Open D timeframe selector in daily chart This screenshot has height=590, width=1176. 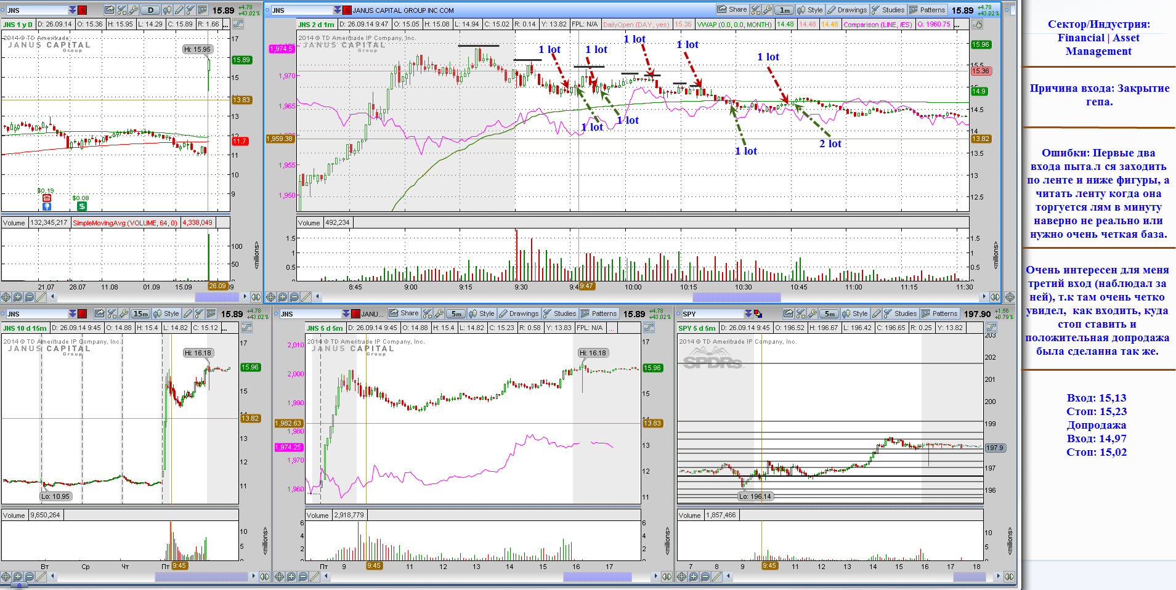pyautogui.click(x=150, y=10)
